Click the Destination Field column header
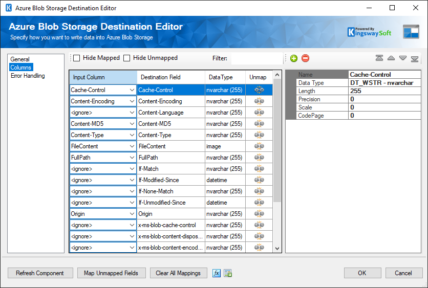The height and width of the screenshot is (288, 428). [x=171, y=77]
